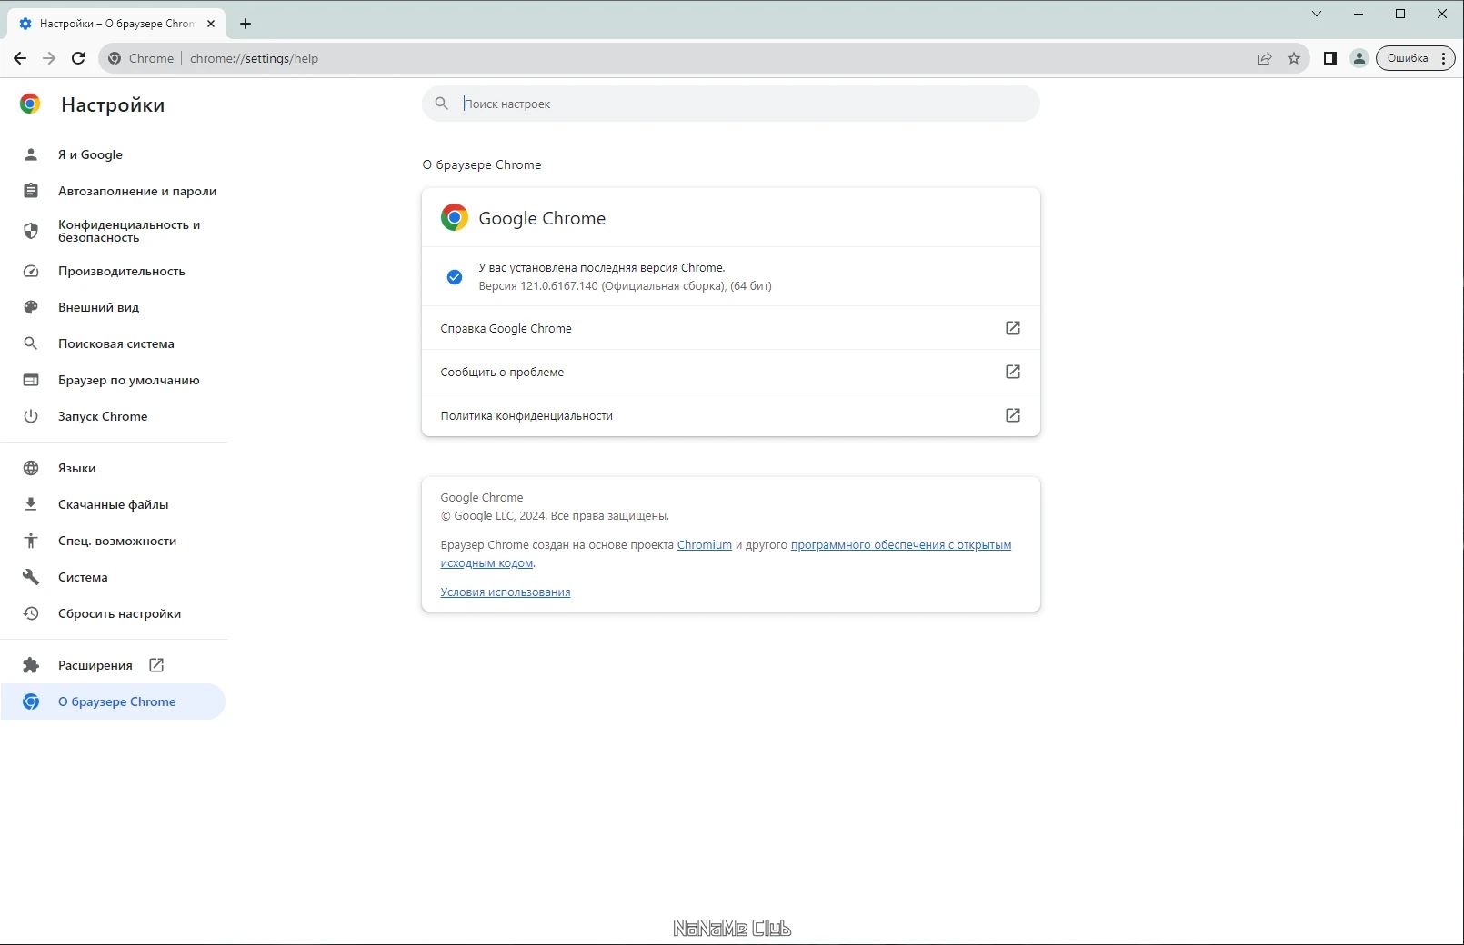Click the Chrome logo beside Настройки

click(x=30, y=104)
